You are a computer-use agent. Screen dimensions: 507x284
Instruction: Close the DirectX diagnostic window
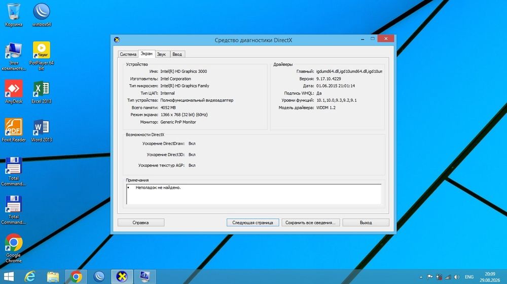tap(386, 39)
